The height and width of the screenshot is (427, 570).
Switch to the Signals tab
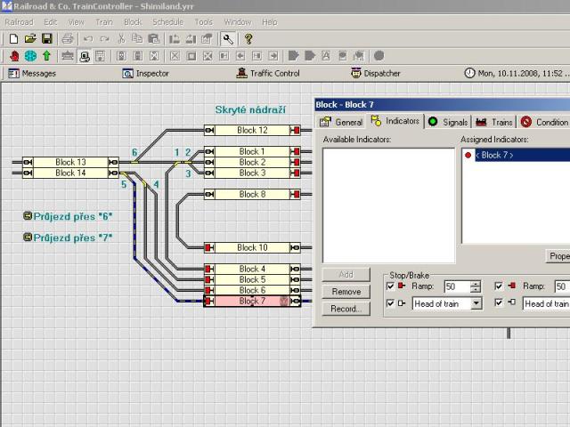448,122
